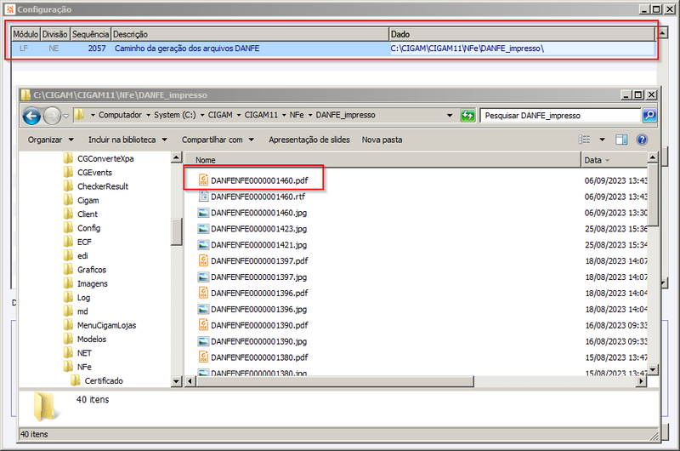The image size is (680, 451).
Task: Select file DANFENFE0000001460.rtf
Action: pos(252,197)
